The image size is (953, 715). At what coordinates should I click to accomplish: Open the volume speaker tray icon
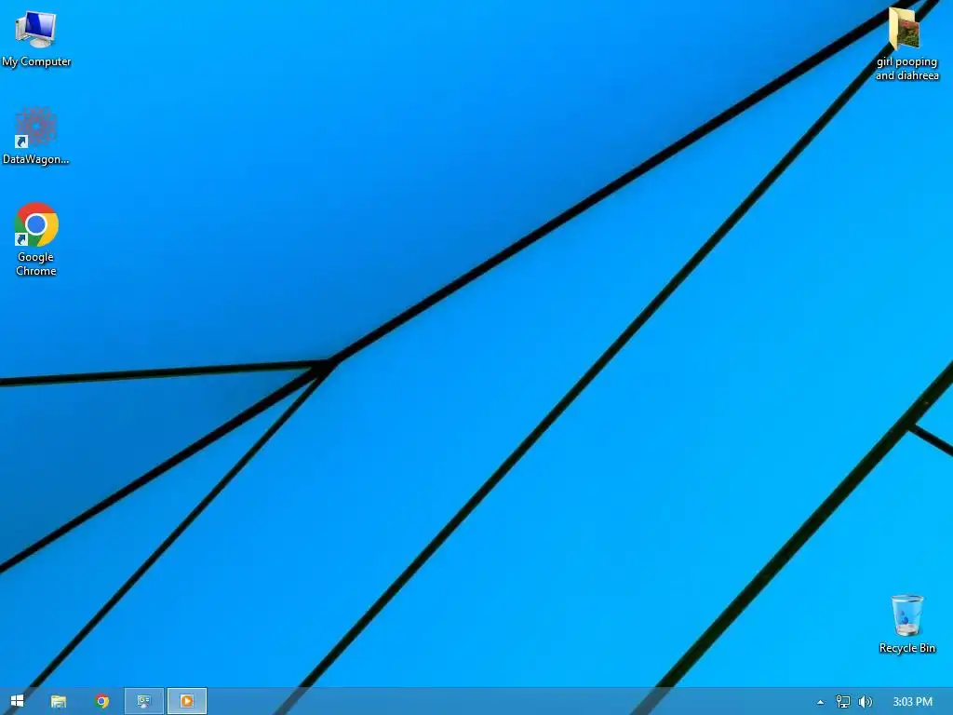pos(866,702)
